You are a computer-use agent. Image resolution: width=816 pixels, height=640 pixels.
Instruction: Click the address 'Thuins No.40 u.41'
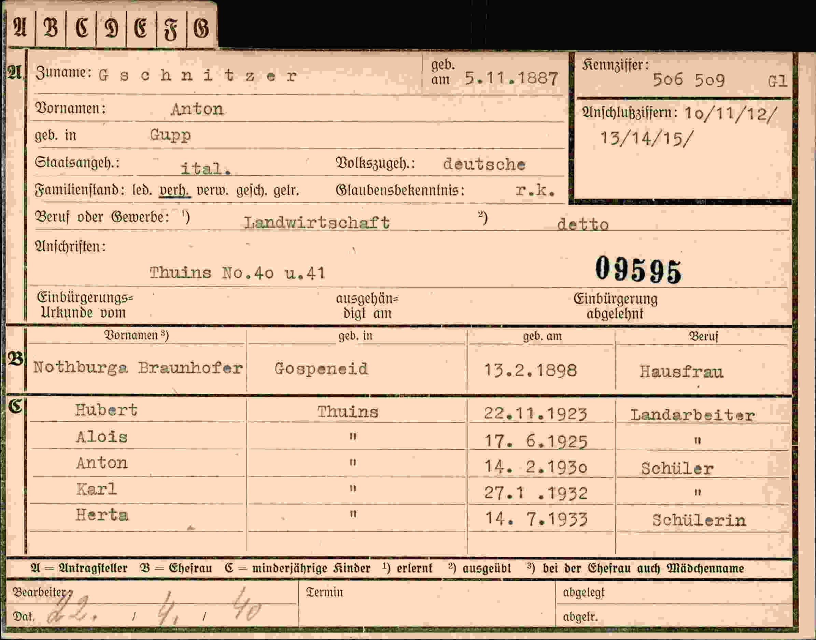point(237,273)
